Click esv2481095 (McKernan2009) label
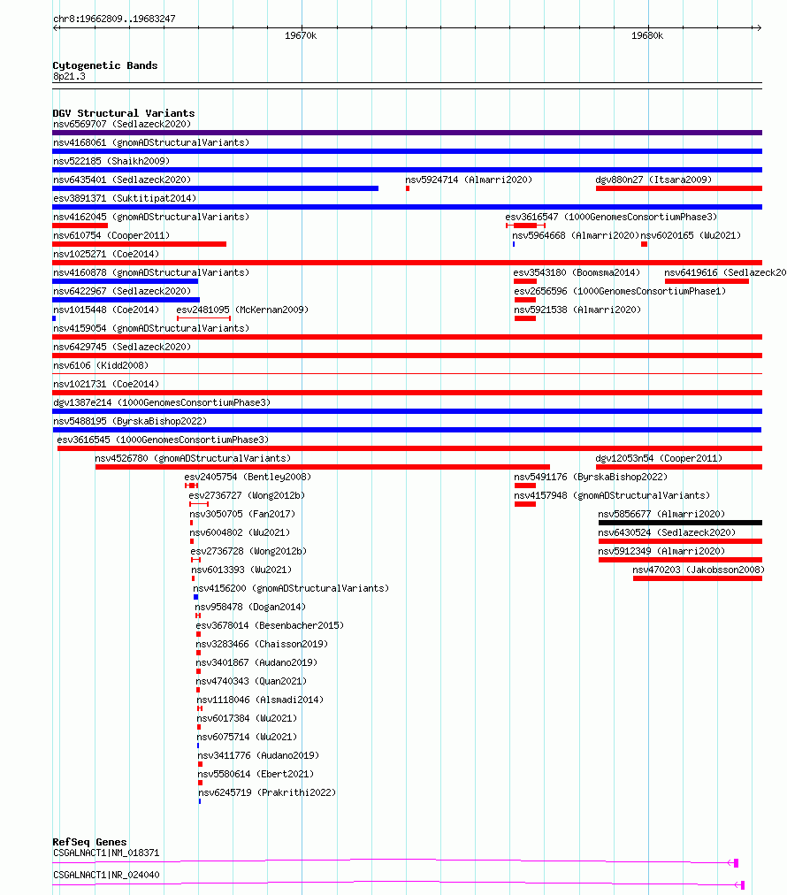Screen dimensions: 787x895 tap(242, 310)
